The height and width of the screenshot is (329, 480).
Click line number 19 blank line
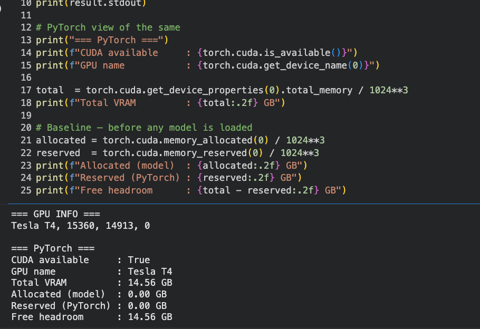[x=26, y=115]
